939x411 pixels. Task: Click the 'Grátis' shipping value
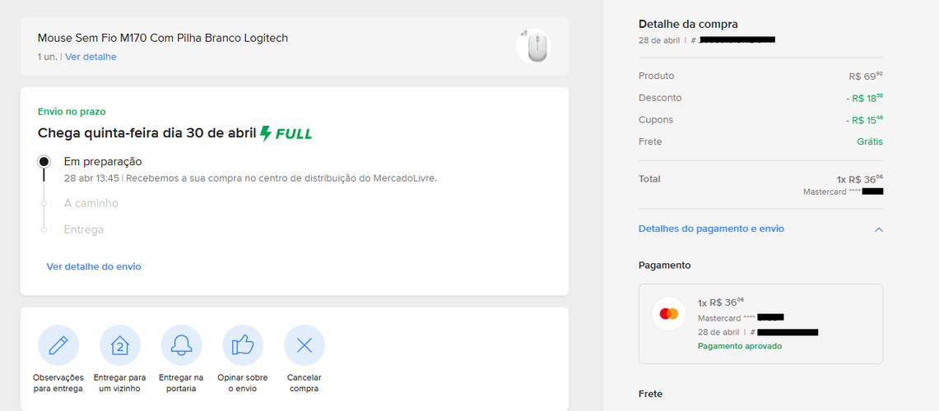[870, 141]
